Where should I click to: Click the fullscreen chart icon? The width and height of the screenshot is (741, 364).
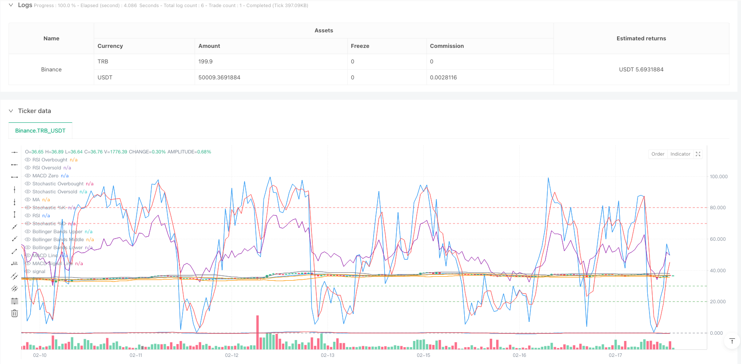pyautogui.click(x=698, y=154)
